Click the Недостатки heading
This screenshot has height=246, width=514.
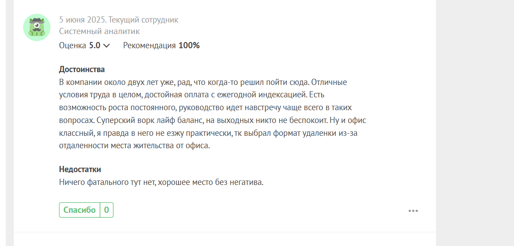click(80, 169)
